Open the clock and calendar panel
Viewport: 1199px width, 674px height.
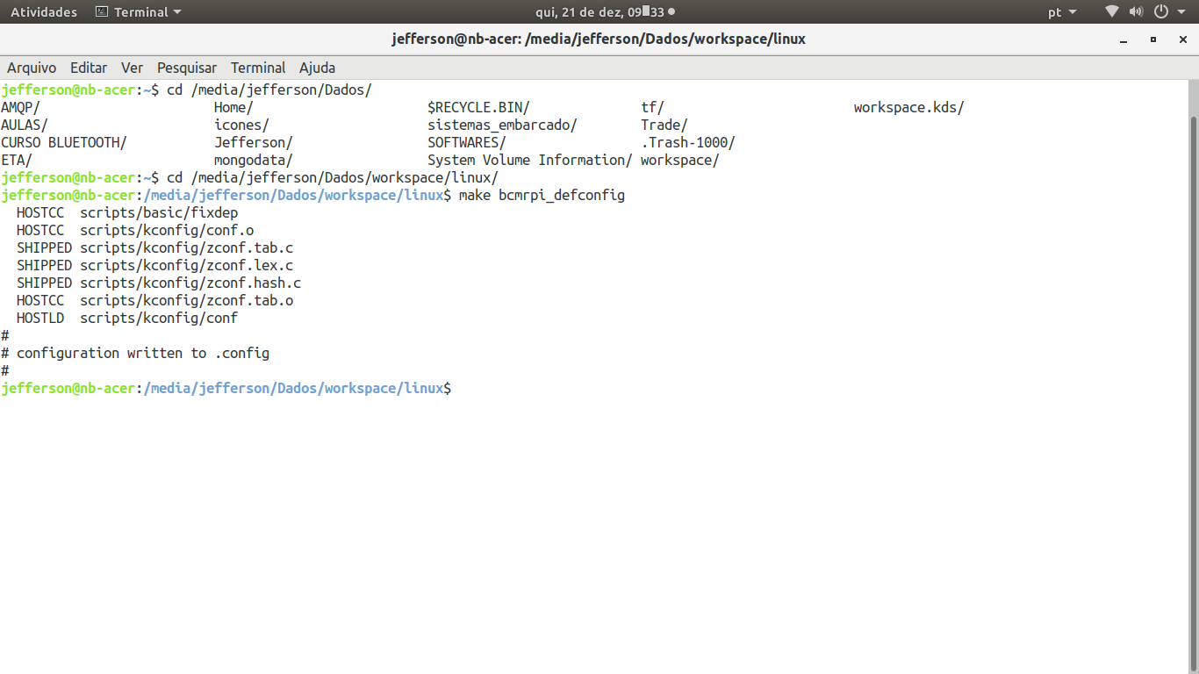[604, 12]
